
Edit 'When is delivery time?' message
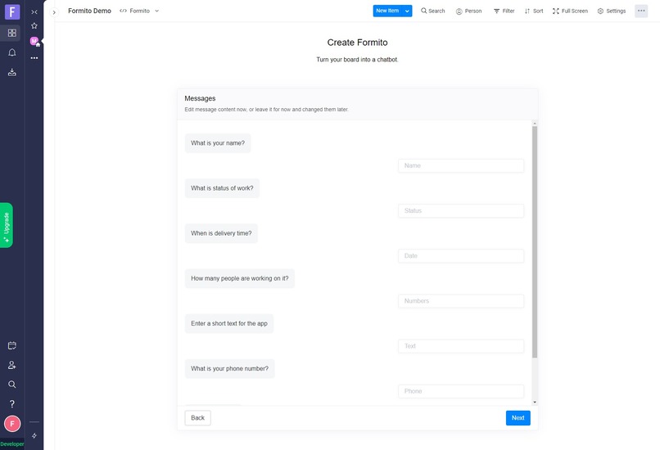[221, 233]
